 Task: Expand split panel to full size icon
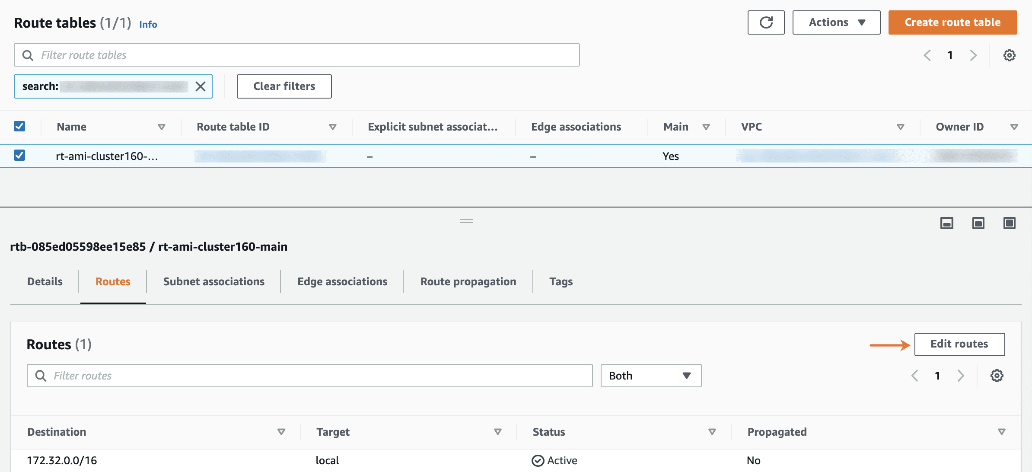point(1009,223)
